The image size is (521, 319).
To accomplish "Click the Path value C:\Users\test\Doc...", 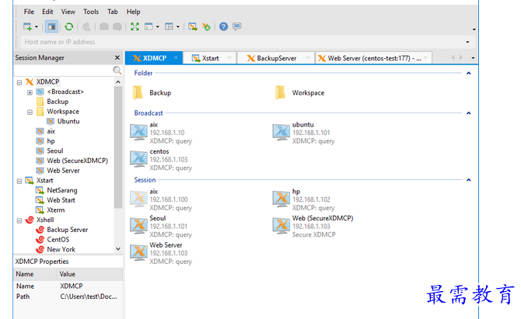I will [89, 296].
